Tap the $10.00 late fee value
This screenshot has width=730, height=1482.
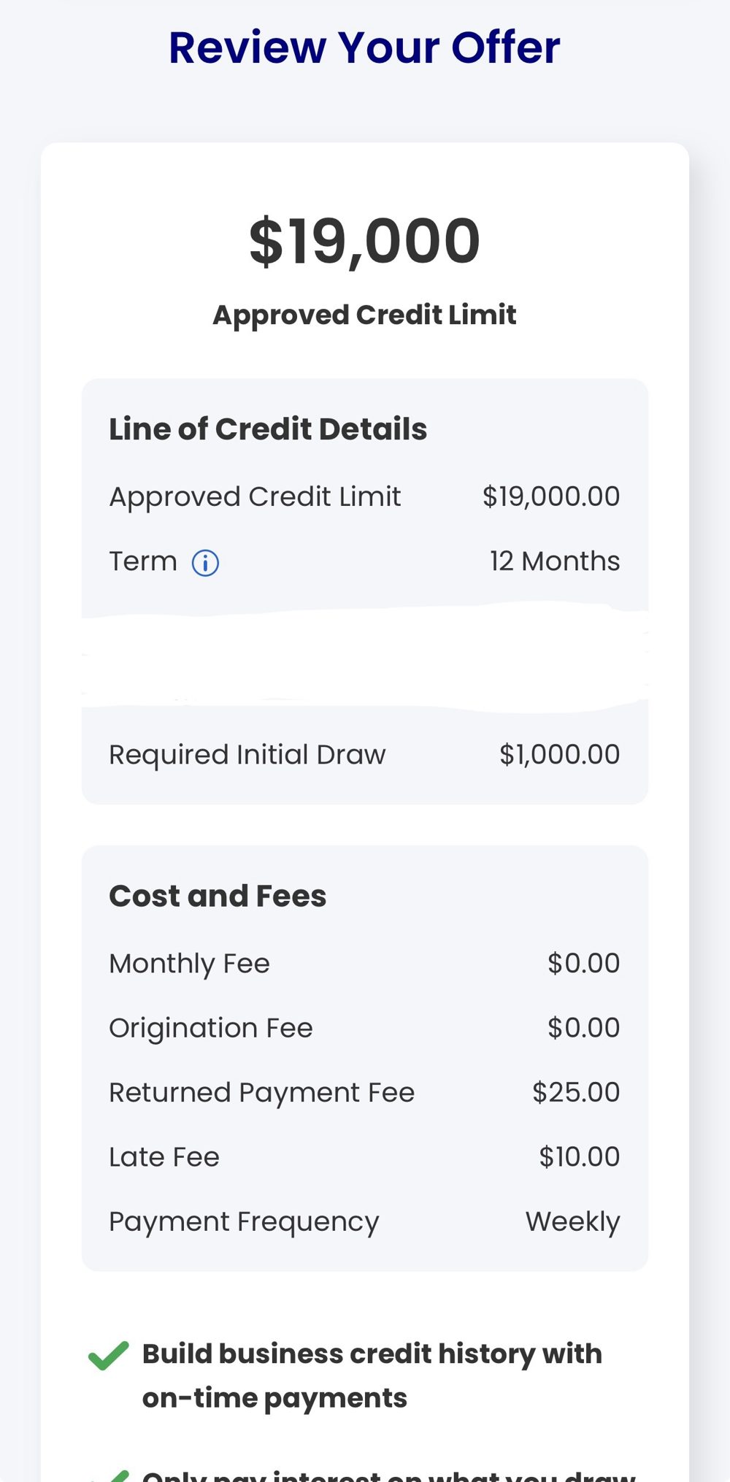tap(580, 1156)
